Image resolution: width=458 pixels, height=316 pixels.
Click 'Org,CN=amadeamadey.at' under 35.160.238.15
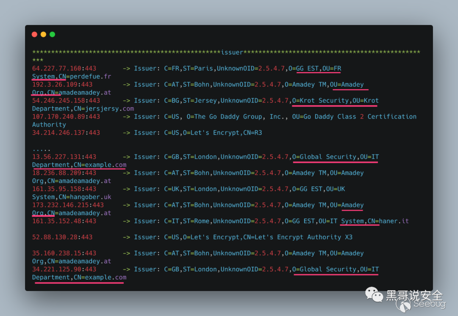[x=72, y=261]
